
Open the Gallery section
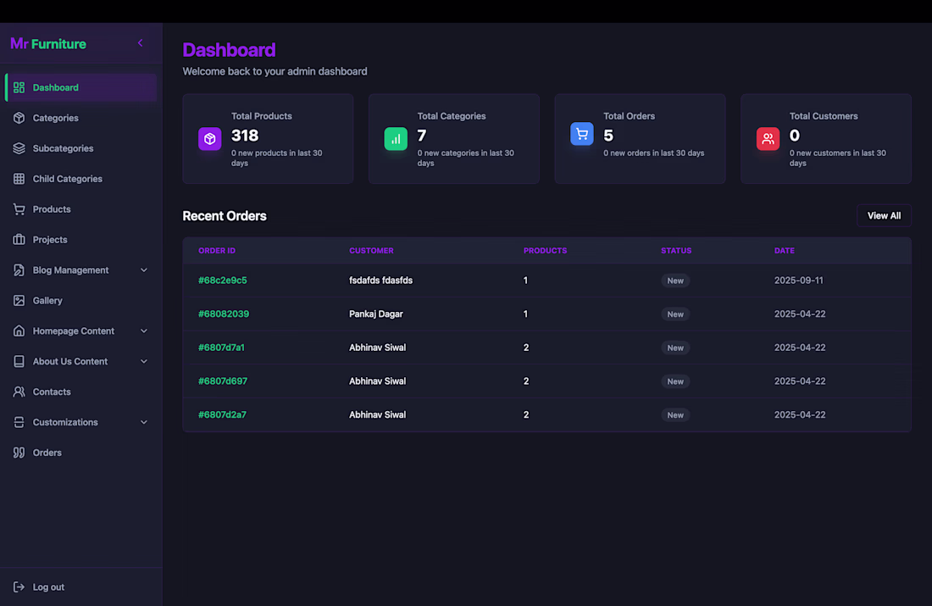point(80,300)
